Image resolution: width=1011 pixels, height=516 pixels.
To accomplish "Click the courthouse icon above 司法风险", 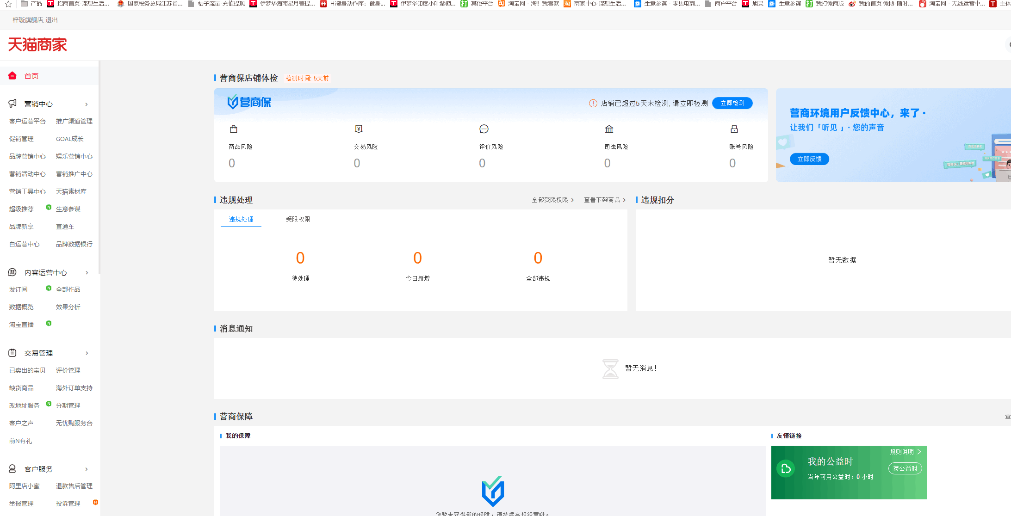I will [609, 129].
